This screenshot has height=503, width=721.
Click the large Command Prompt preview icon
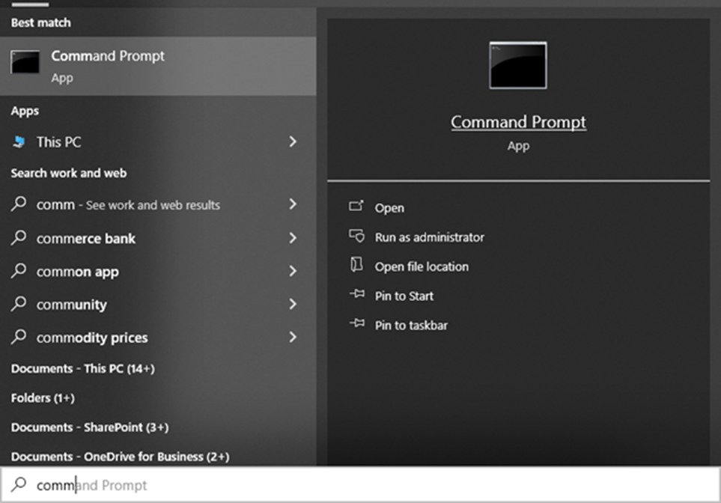pos(518,65)
